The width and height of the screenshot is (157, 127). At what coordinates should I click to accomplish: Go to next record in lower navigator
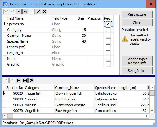(19, 80)
